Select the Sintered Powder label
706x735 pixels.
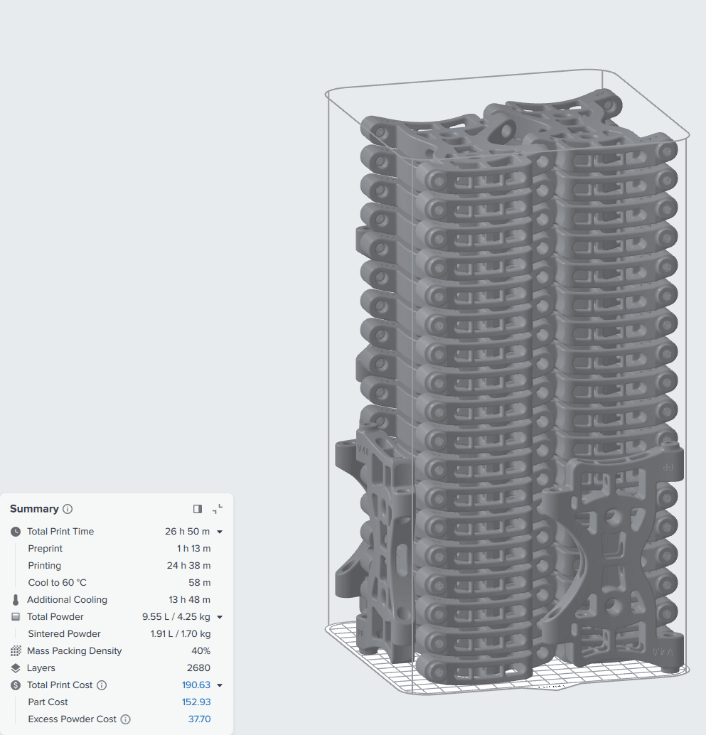(x=64, y=634)
